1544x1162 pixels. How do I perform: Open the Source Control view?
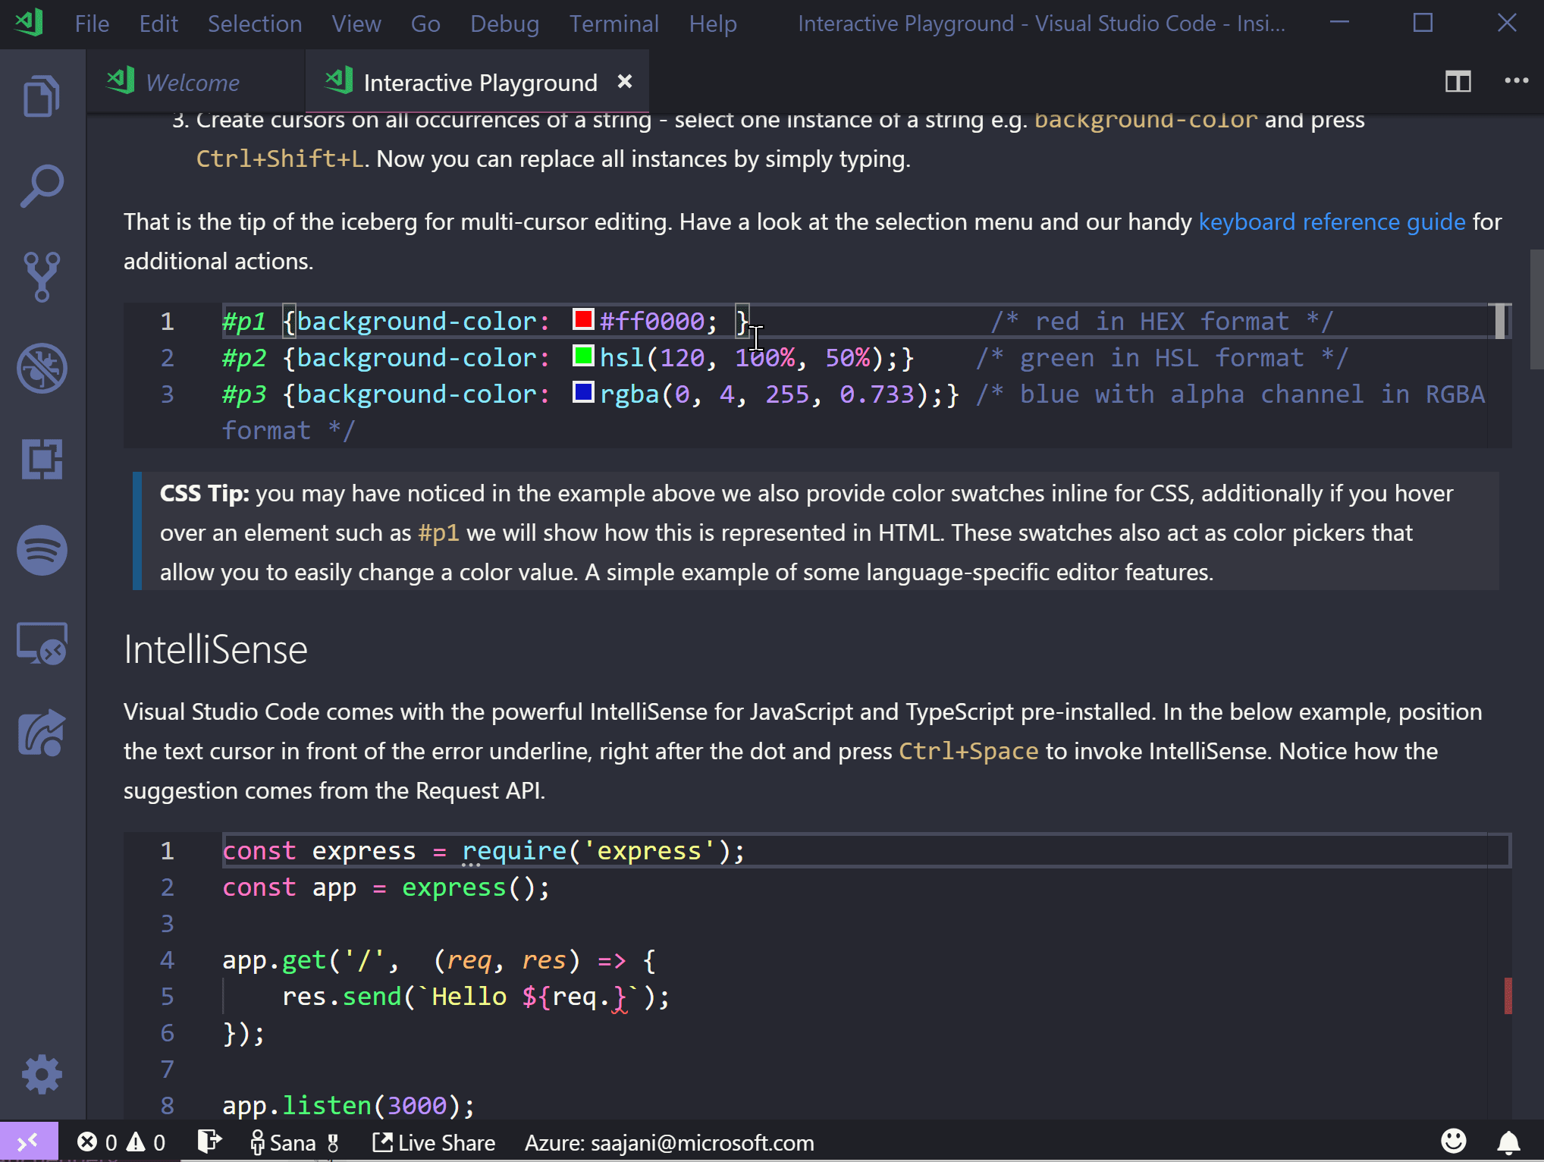(42, 277)
